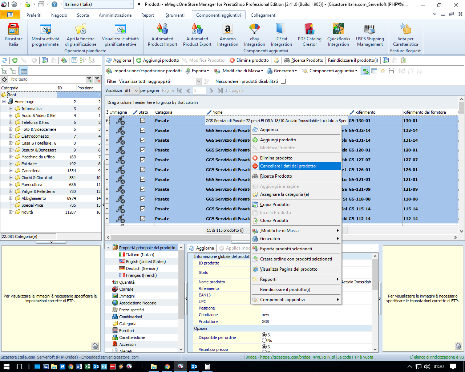Click 'Importazione/esportazione prodotti' button
This screenshot has width=465, height=372.
click(x=144, y=71)
